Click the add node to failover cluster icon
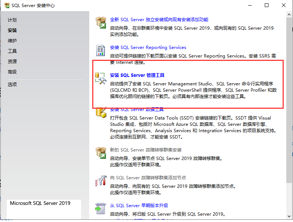Viewport: 293px width, 222px height. [x=101, y=180]
